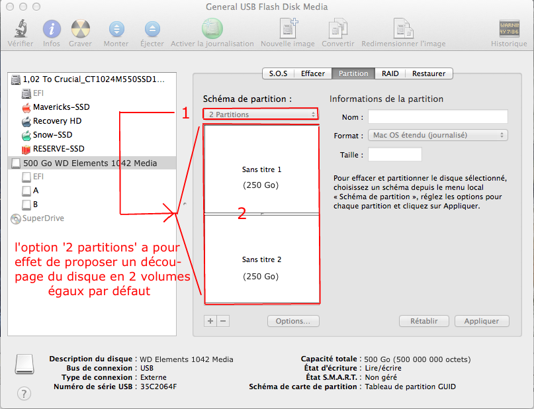The image size is (534, 409).
Task: Switch to the S.O.S tab
Action: (279, 73)
